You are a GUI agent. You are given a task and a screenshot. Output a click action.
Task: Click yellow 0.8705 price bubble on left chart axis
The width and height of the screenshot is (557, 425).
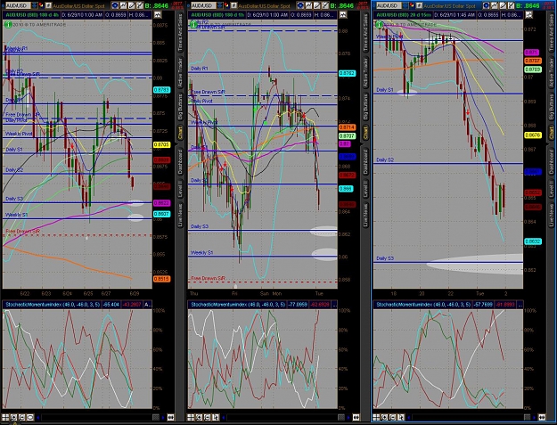point(161,144)
